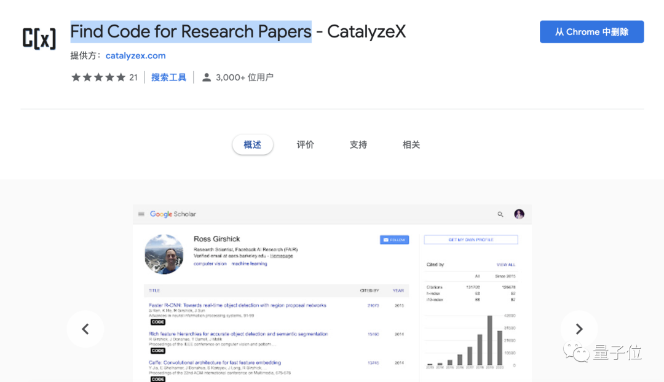Advance carousel with the right arrow
This screenshot has height=382, width=664.
coord(579,329)
